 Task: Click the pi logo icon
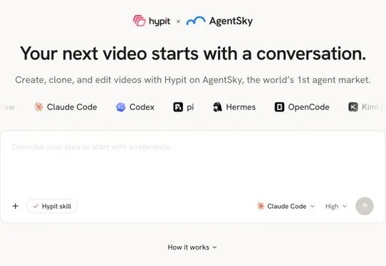coord(178,107)
